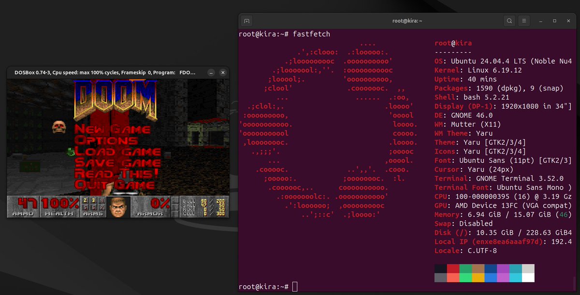
Task: Click the Shell line 'bash 5.2.21'
Action: click(x=472, y=98)
